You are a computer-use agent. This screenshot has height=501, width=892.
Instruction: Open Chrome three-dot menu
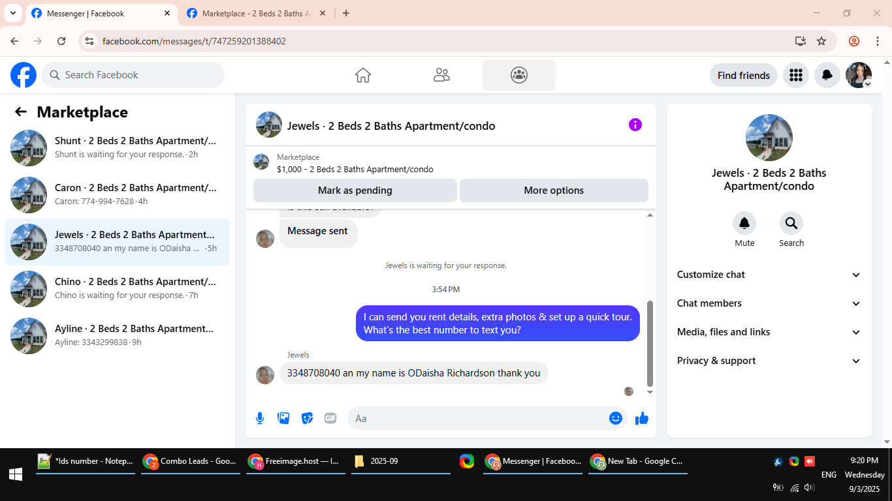(878, 41)
